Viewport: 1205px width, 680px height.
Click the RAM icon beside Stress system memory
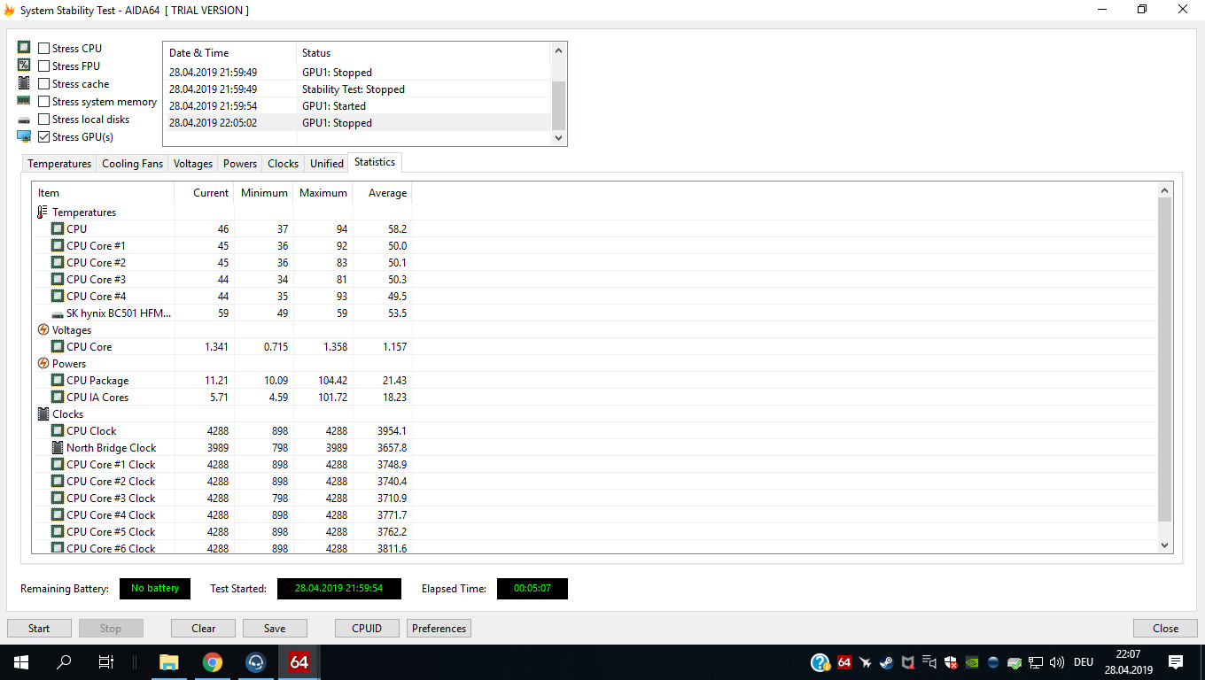[x=24, y=101]
